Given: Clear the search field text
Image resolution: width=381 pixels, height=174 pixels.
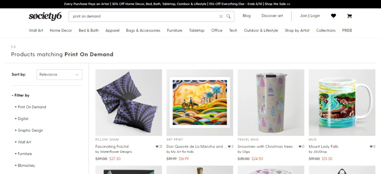Looking at the screenshot, I should click(x=221, y=16).
